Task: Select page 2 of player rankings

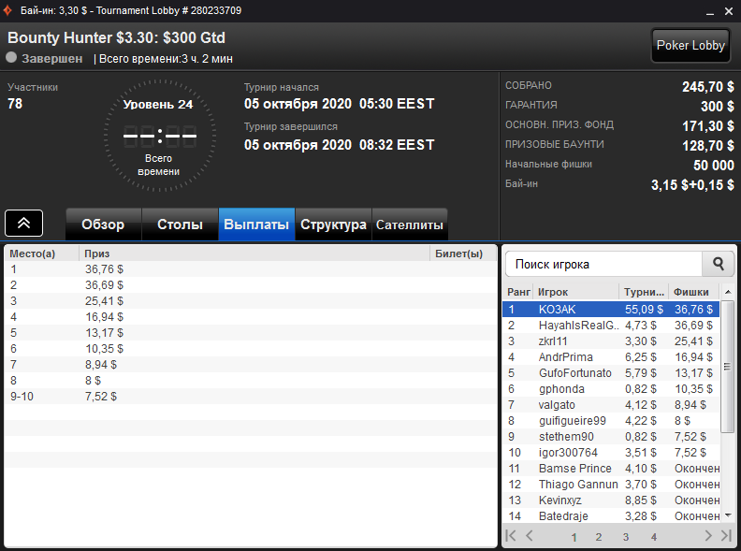Action: tap(599, 537)
